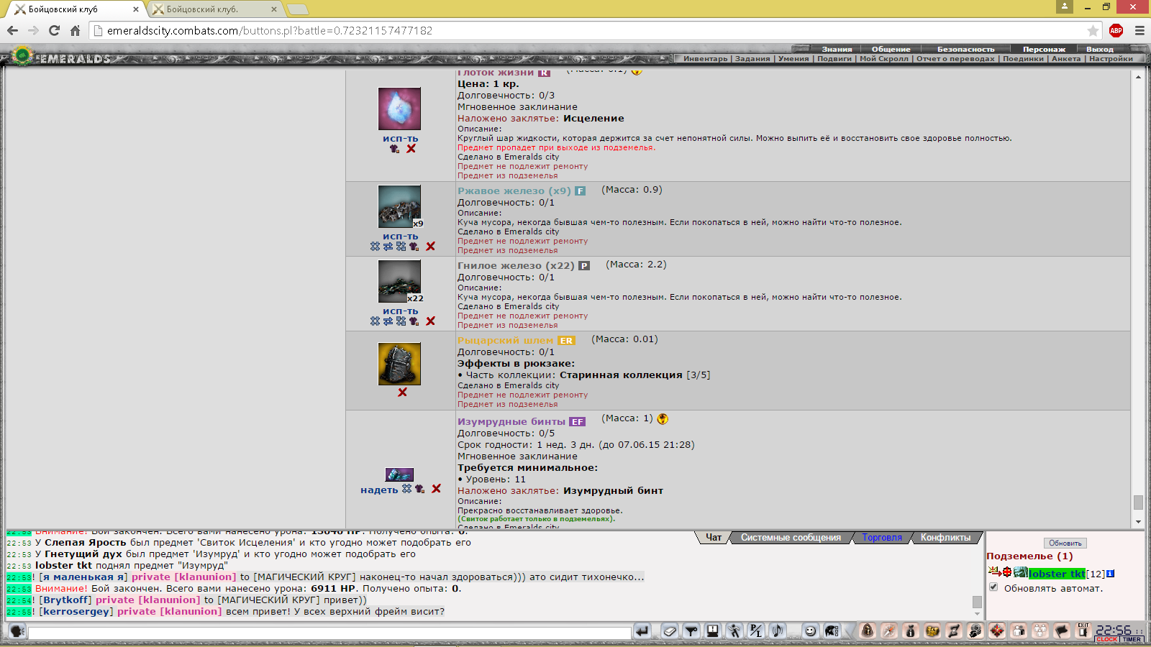Switch to the Чат tab
Image resolution: width=1151 pixels, height=647 pixels.
[714, 538]
